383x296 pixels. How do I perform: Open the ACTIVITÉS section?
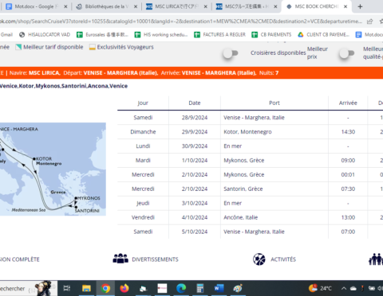283,259
